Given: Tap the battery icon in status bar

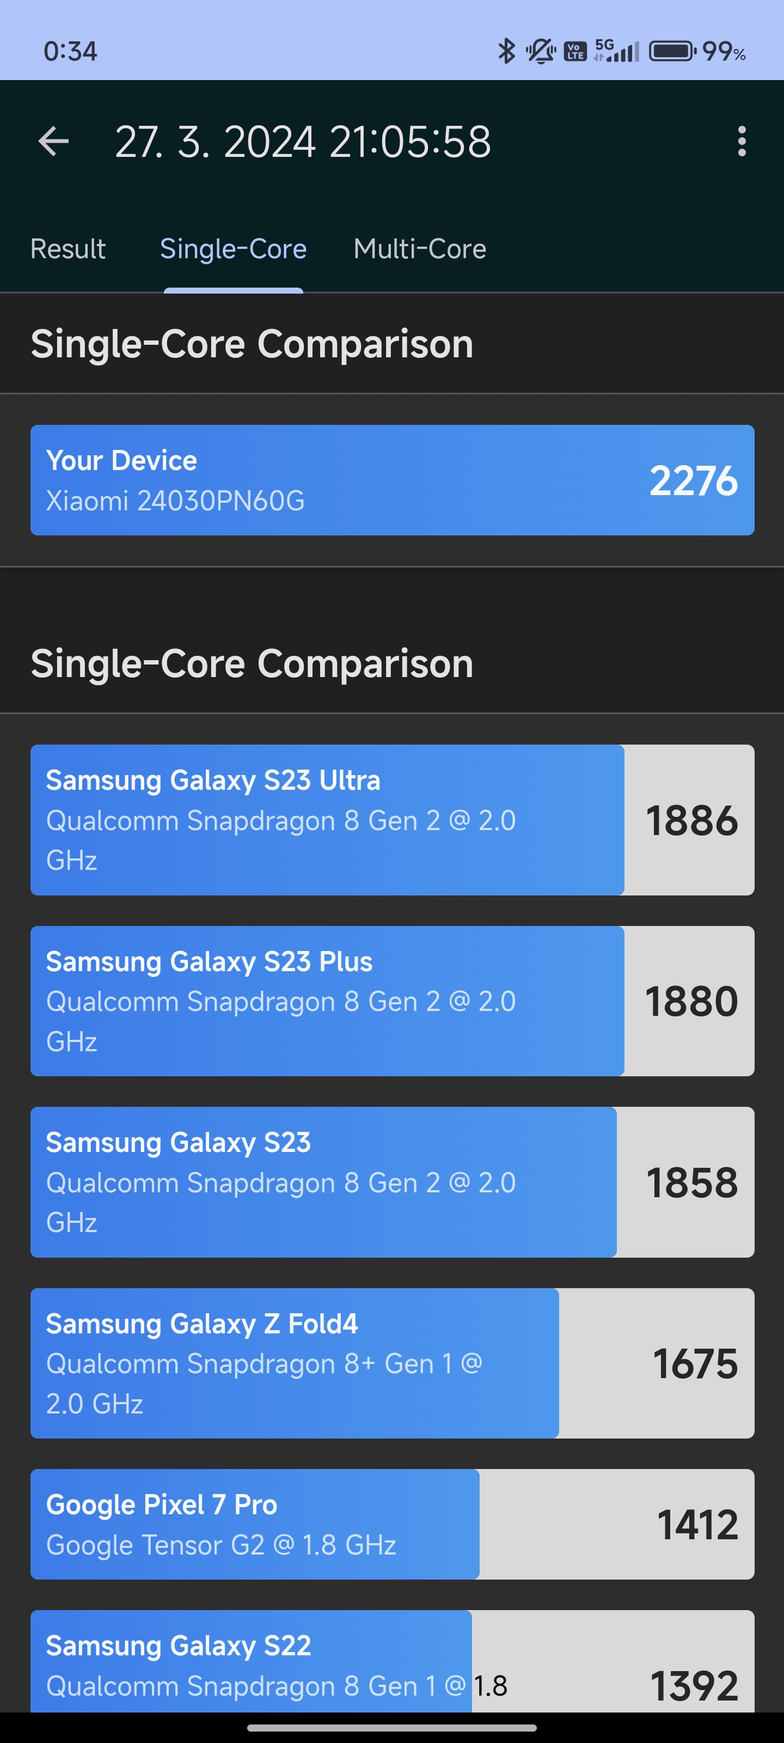Looking at the screenshot, I should click(x=671, y=51).
